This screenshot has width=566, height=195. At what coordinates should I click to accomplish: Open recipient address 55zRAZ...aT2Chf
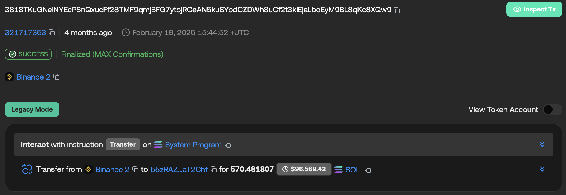point(179,170)
